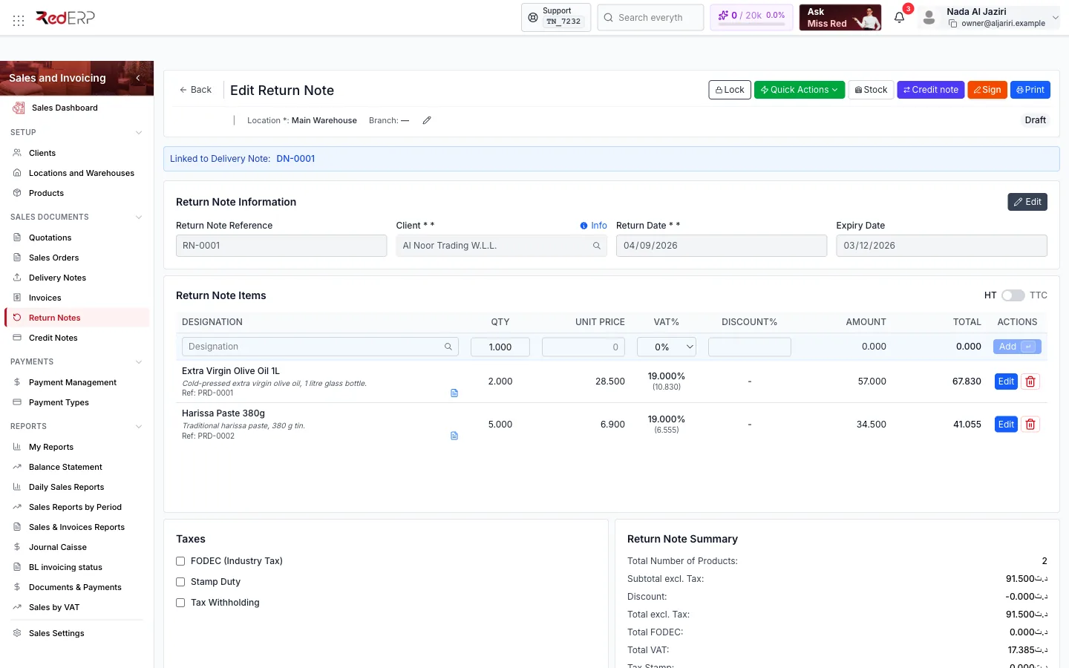Open Invoices in the sidebar
Image resolution: width=1069 pixels, height=668 pixels.
[x=45, y=298]
